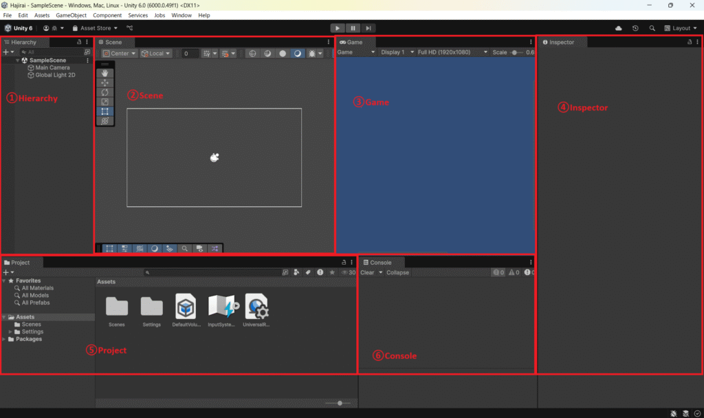Select Main Camera in Hierarchy

point(52,67)
